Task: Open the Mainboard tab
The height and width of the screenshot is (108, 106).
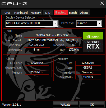Action: tap(21, 13)
